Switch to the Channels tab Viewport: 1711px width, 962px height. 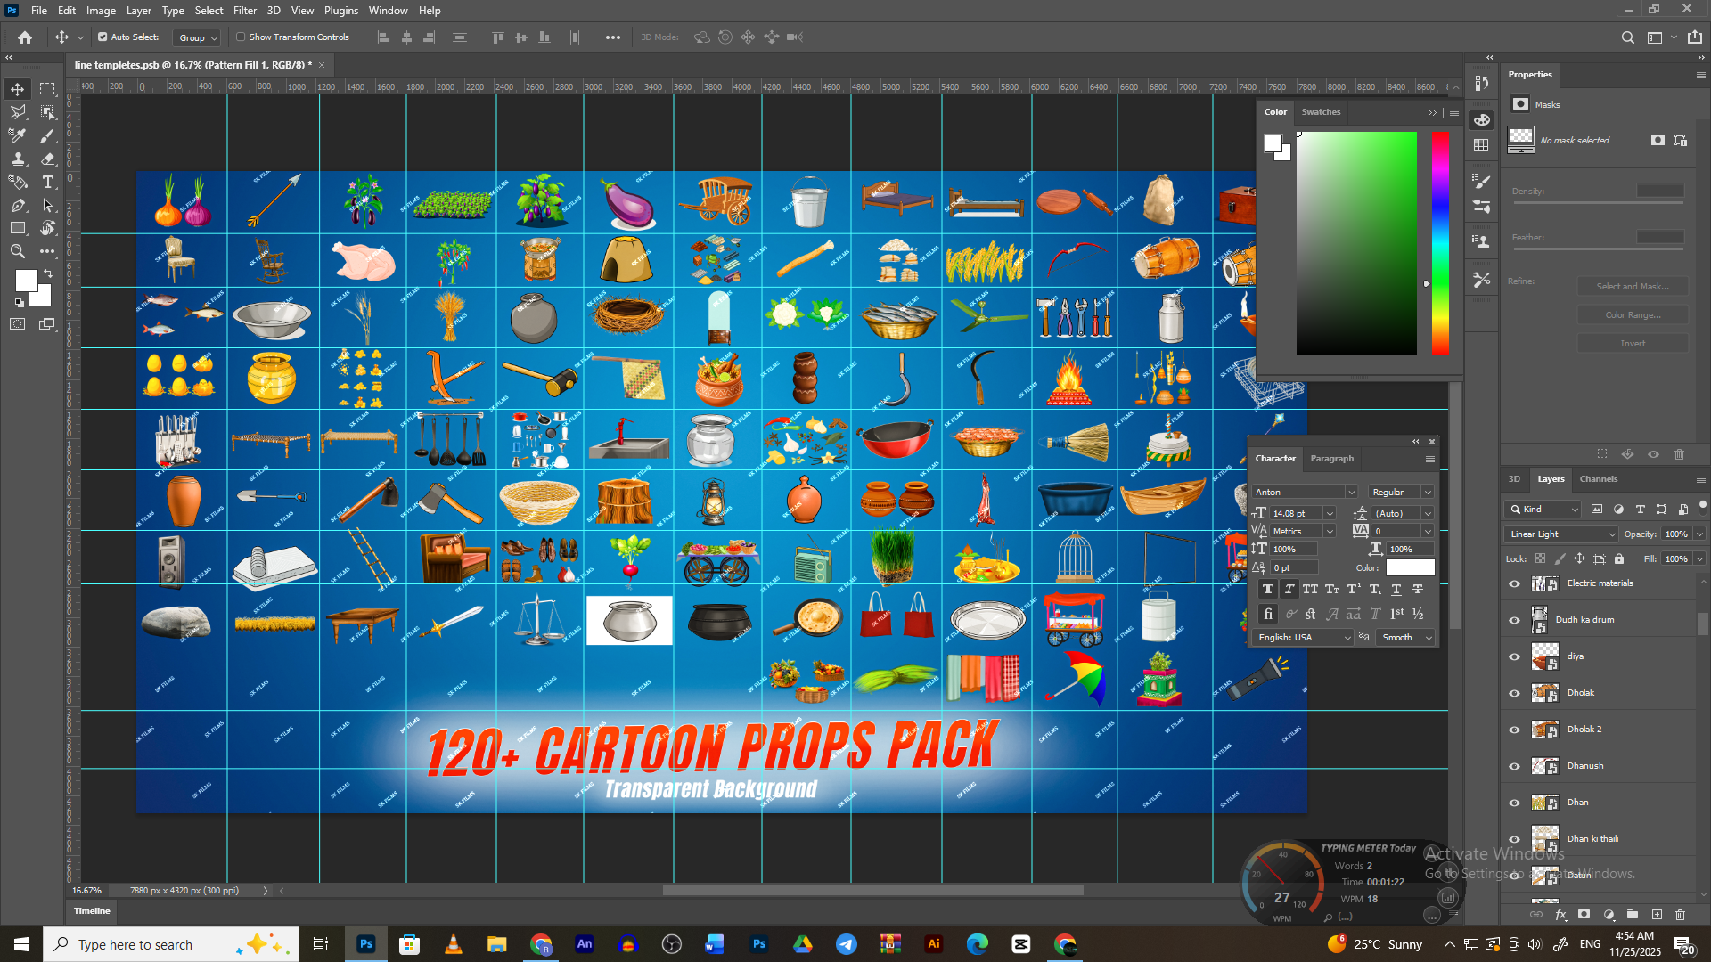[1598, 479]
